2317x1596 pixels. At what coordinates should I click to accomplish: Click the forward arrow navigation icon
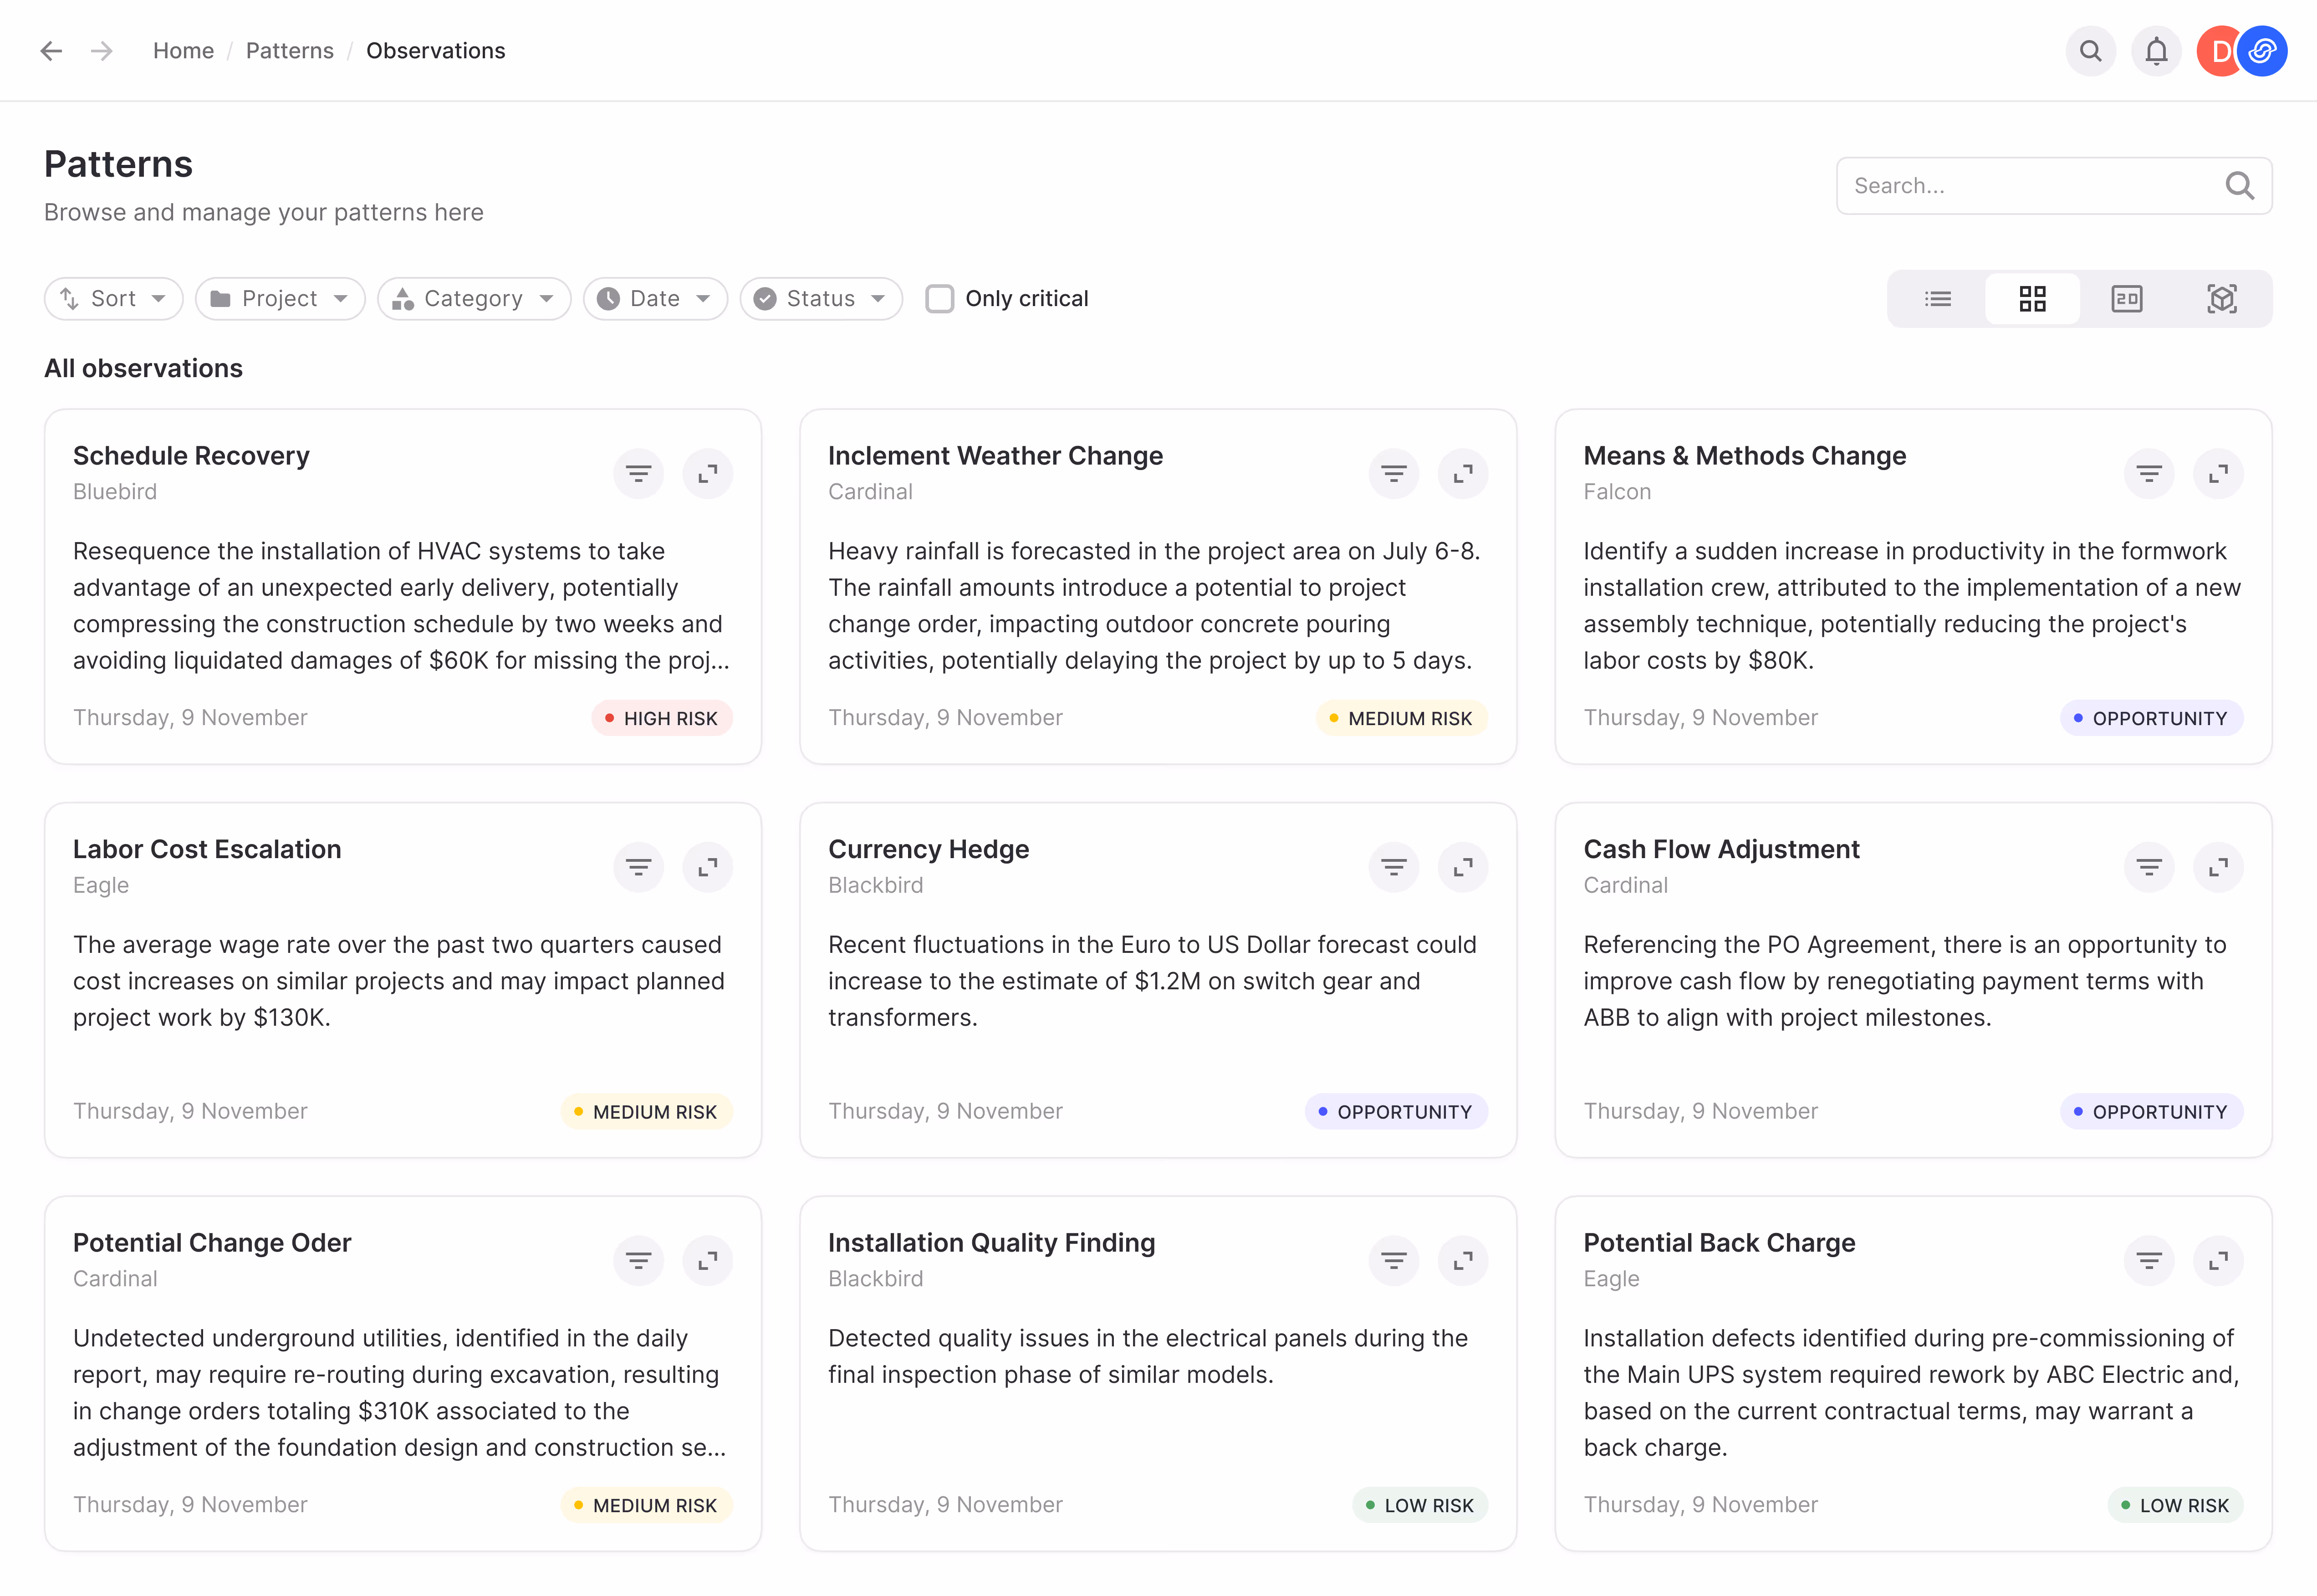coord(102,50)
